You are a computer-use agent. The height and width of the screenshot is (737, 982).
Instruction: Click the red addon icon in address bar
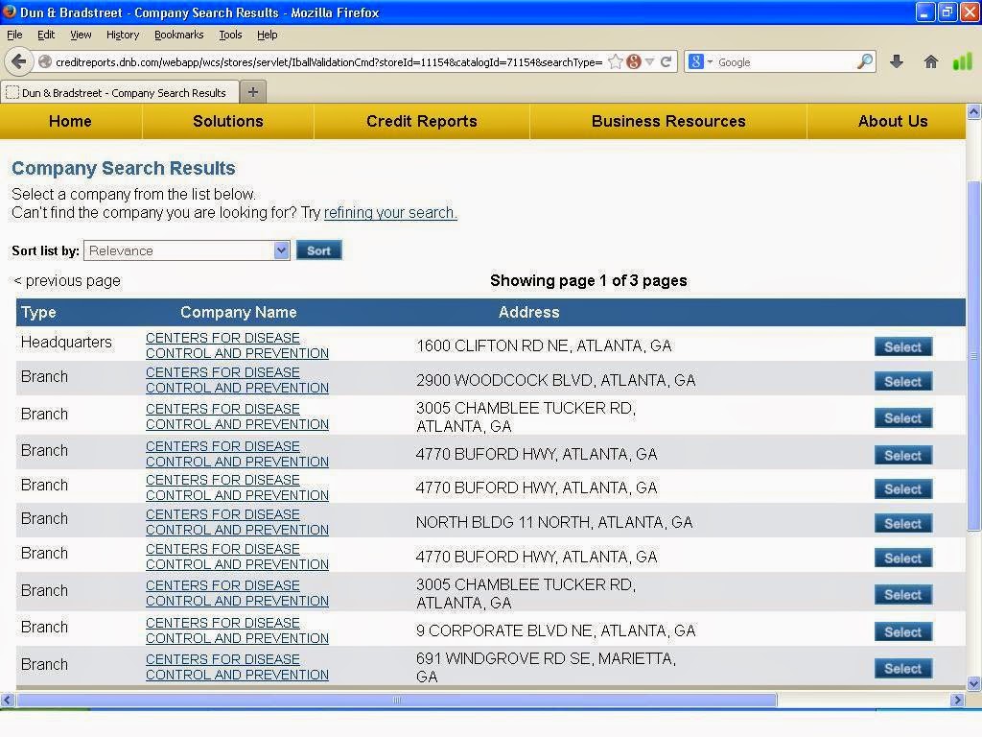click(x=633, y=61)
